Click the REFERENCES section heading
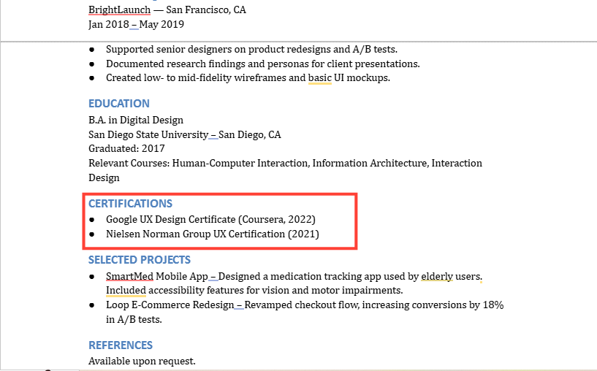This screenshot has height=371, width=597. pyautogui.click(x=120, y=345)
